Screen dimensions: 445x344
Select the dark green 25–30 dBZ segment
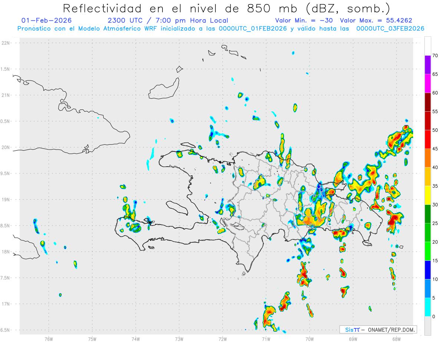428,214
